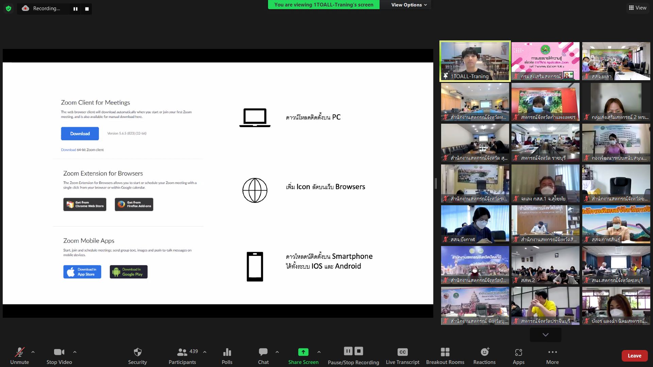This screenshot has width=653, height=367.
Task: Open the Reactions menu
Action: coord(485,355)
